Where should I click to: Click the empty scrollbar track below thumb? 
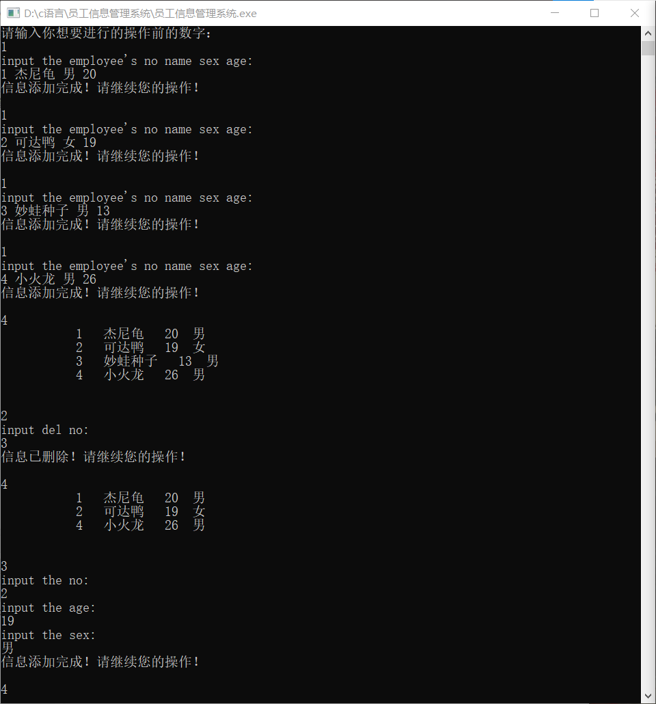tap(648, 373)
